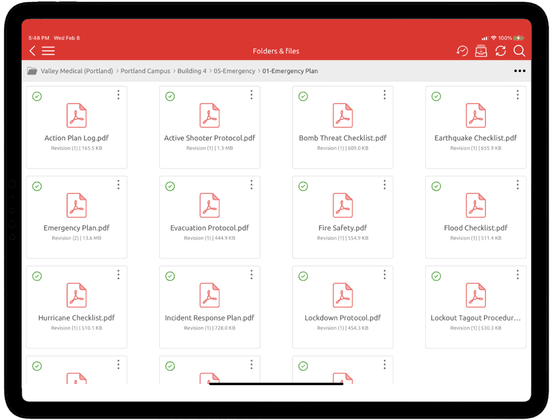This screenshot has width=552, height=420.
Task: Open the hamburger navigation menu
Action: [48, 51]
